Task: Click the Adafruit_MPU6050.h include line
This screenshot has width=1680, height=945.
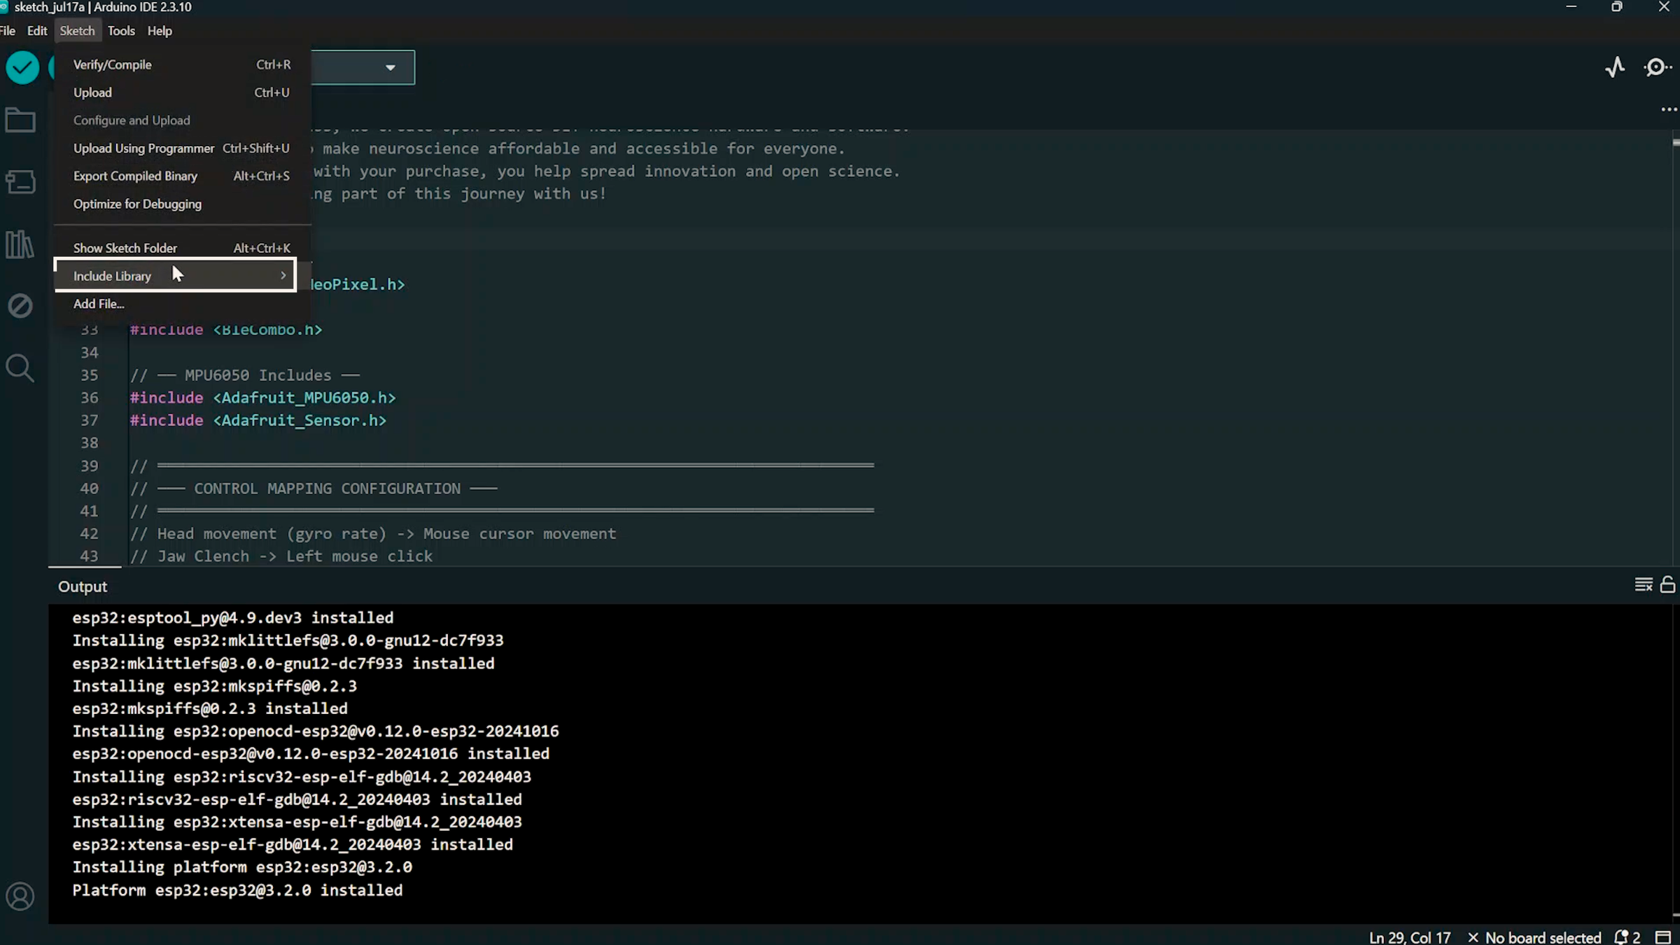Action: point(262,398)
